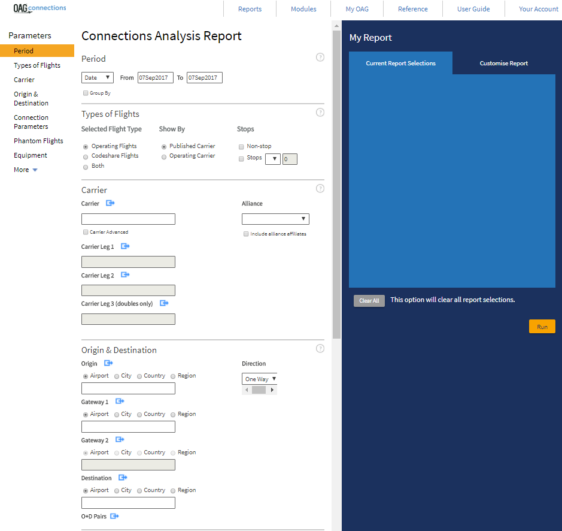
Task: Open the Carrier Leg 1 selector icon
Action: pos(125,246)
